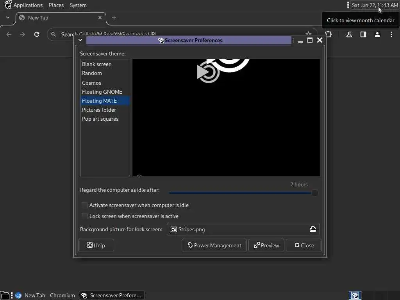Choose the Cosmos screensaver theme
Viewport: 400px width, 300px height.
105,83
